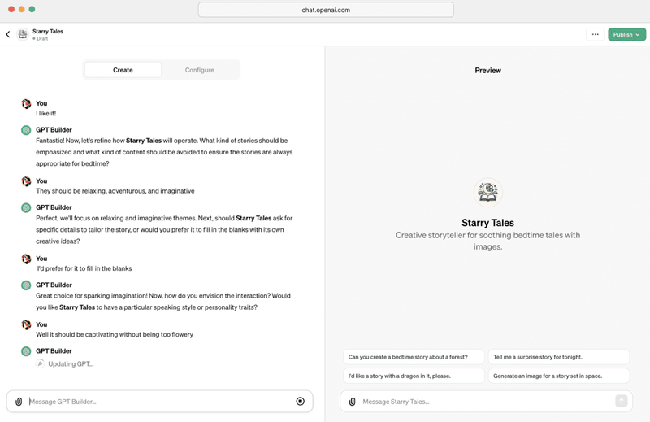Click the user avatar beside "I like it!"

pos(26,104)
